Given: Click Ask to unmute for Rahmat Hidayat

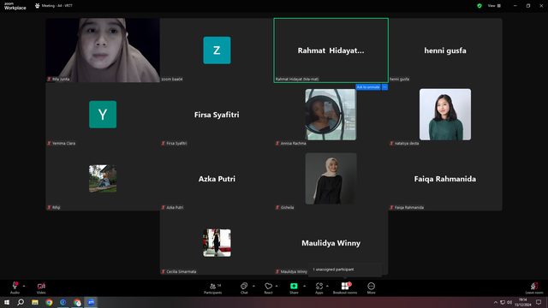Looking at the screenshot, I should 368,87.
